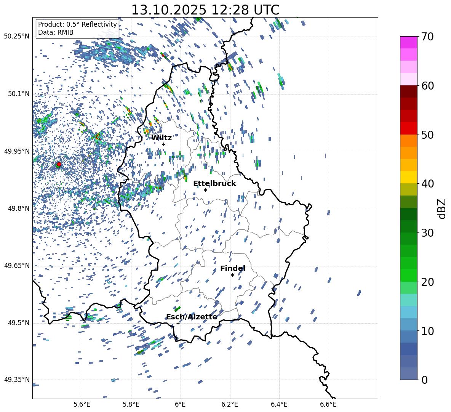Pick the yellow colorbar swatch above 40
451x412 pixels.
(409, 177)
